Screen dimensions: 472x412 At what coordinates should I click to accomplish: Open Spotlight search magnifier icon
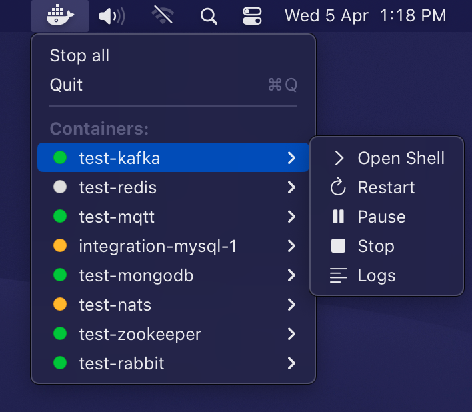click(x=209, y=16)
